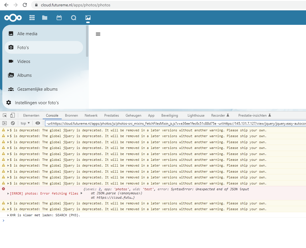Open the top context dropdown
Screen dimensions: 306x248
25,123
